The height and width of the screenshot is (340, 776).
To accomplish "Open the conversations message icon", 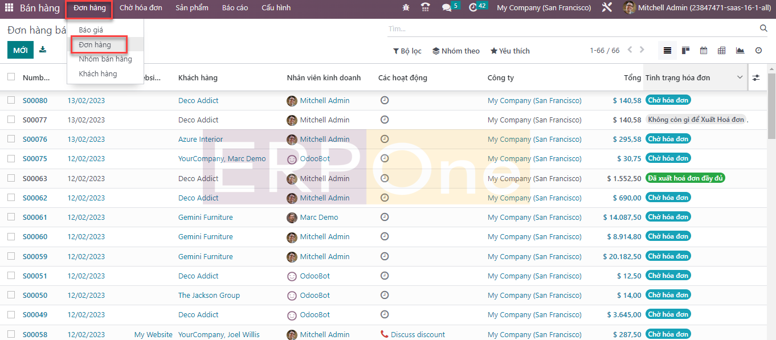I will [447, 8].
